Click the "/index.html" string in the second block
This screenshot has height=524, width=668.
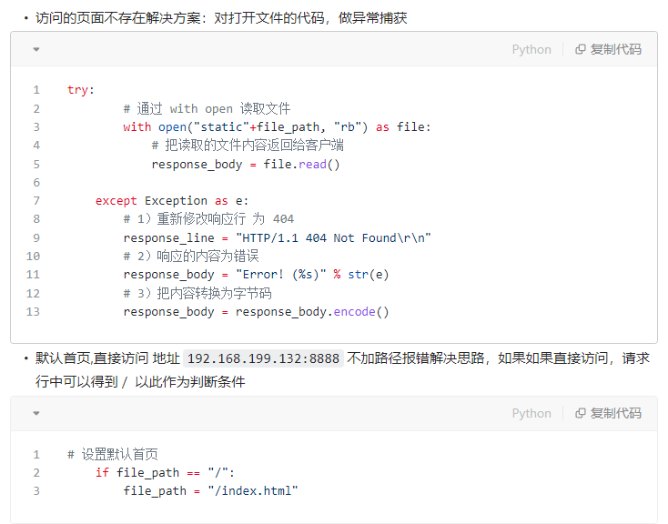point(253,490)
